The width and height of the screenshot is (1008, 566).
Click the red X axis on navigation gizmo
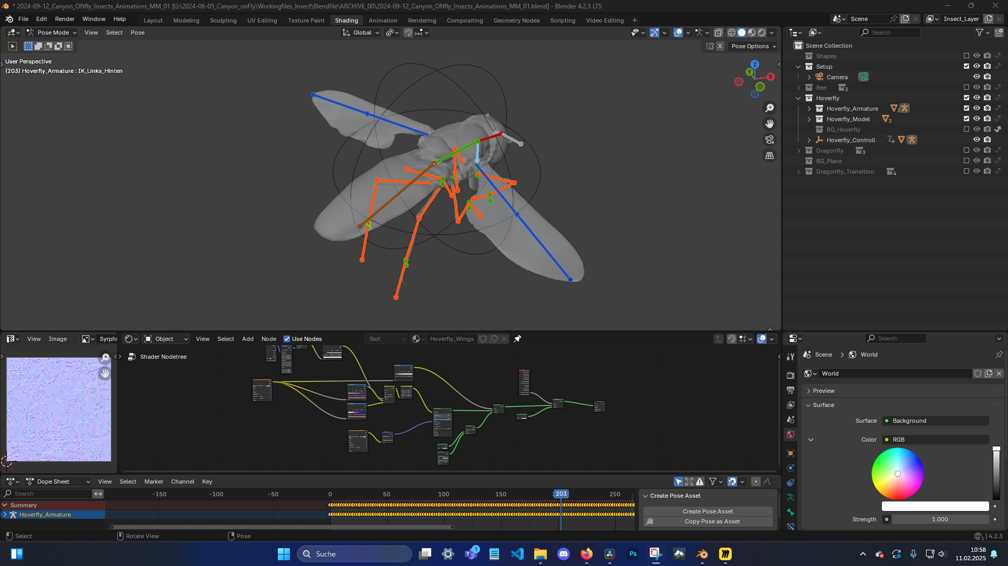[771, 77]
